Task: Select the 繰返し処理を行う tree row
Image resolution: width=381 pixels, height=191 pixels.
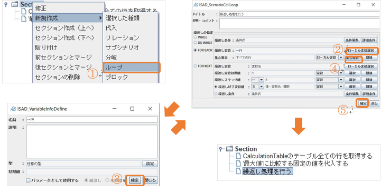Action: click(x=267, y=171)
